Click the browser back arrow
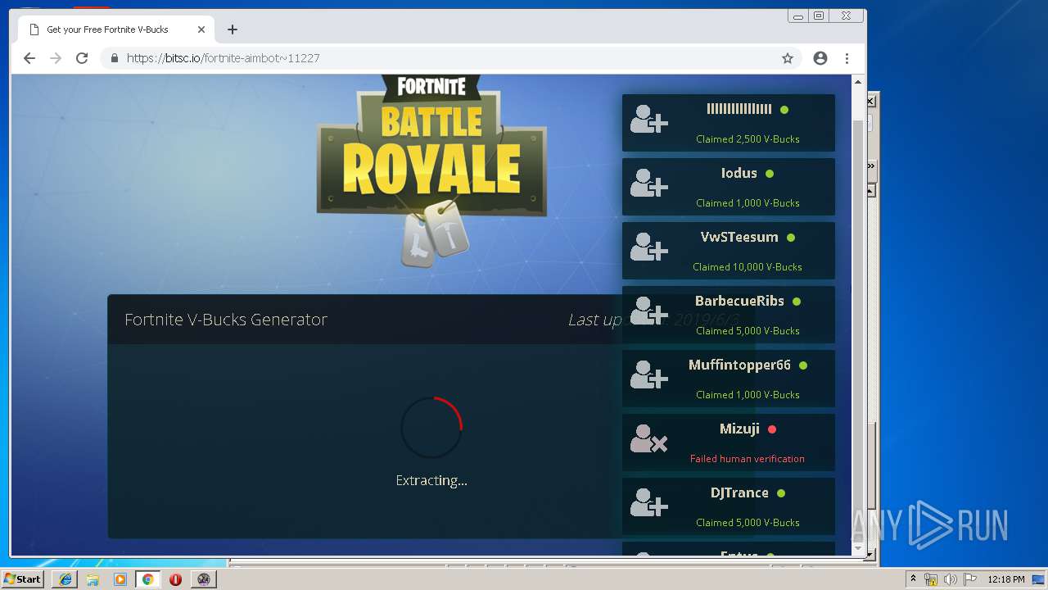This screenshot has height=590, width=1048. [x=29, y=58]
